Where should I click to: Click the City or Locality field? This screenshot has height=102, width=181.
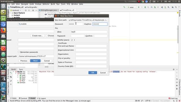click(x=91, y=58)
